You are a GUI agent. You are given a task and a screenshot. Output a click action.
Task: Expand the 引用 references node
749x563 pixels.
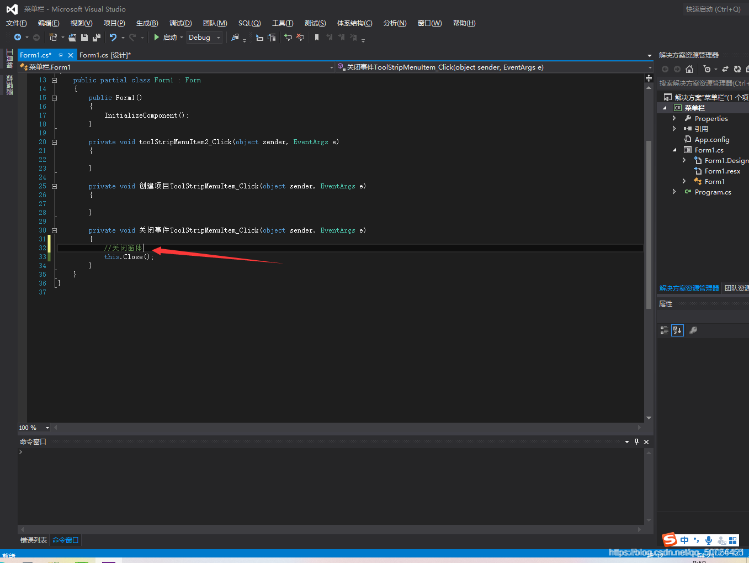[x=674, y=129]
